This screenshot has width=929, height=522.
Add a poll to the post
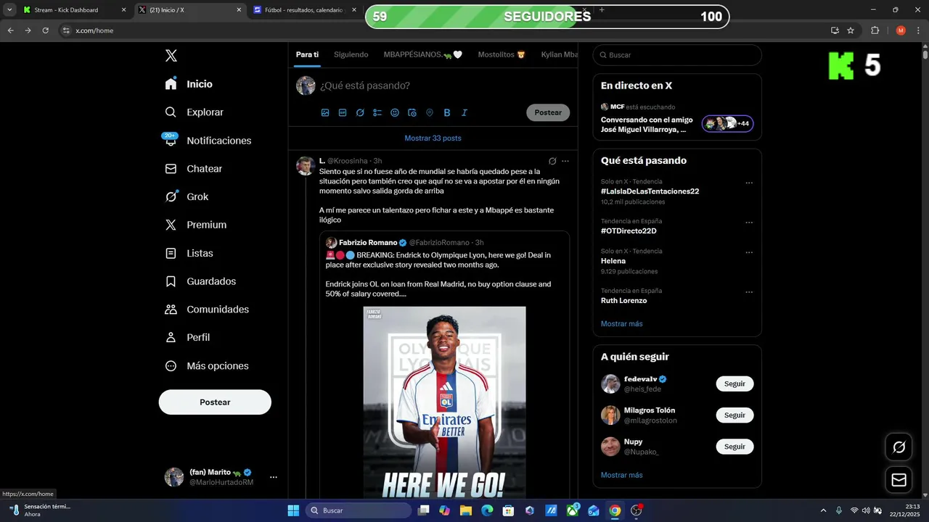coord(377,112)
